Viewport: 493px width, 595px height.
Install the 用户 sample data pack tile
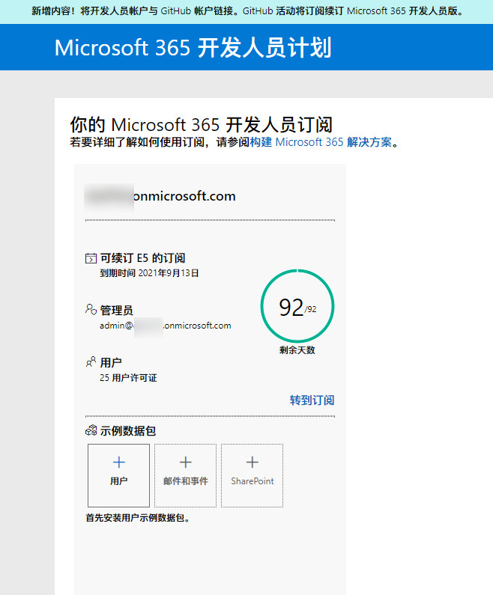[118, 475]
